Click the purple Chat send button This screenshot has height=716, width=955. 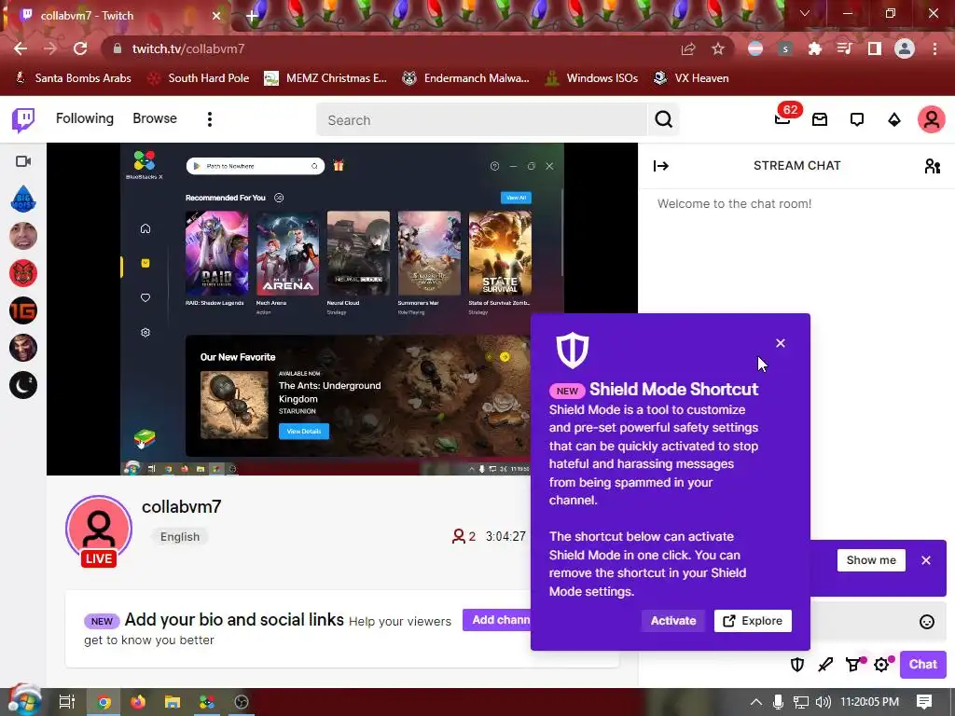click(922, 664)
